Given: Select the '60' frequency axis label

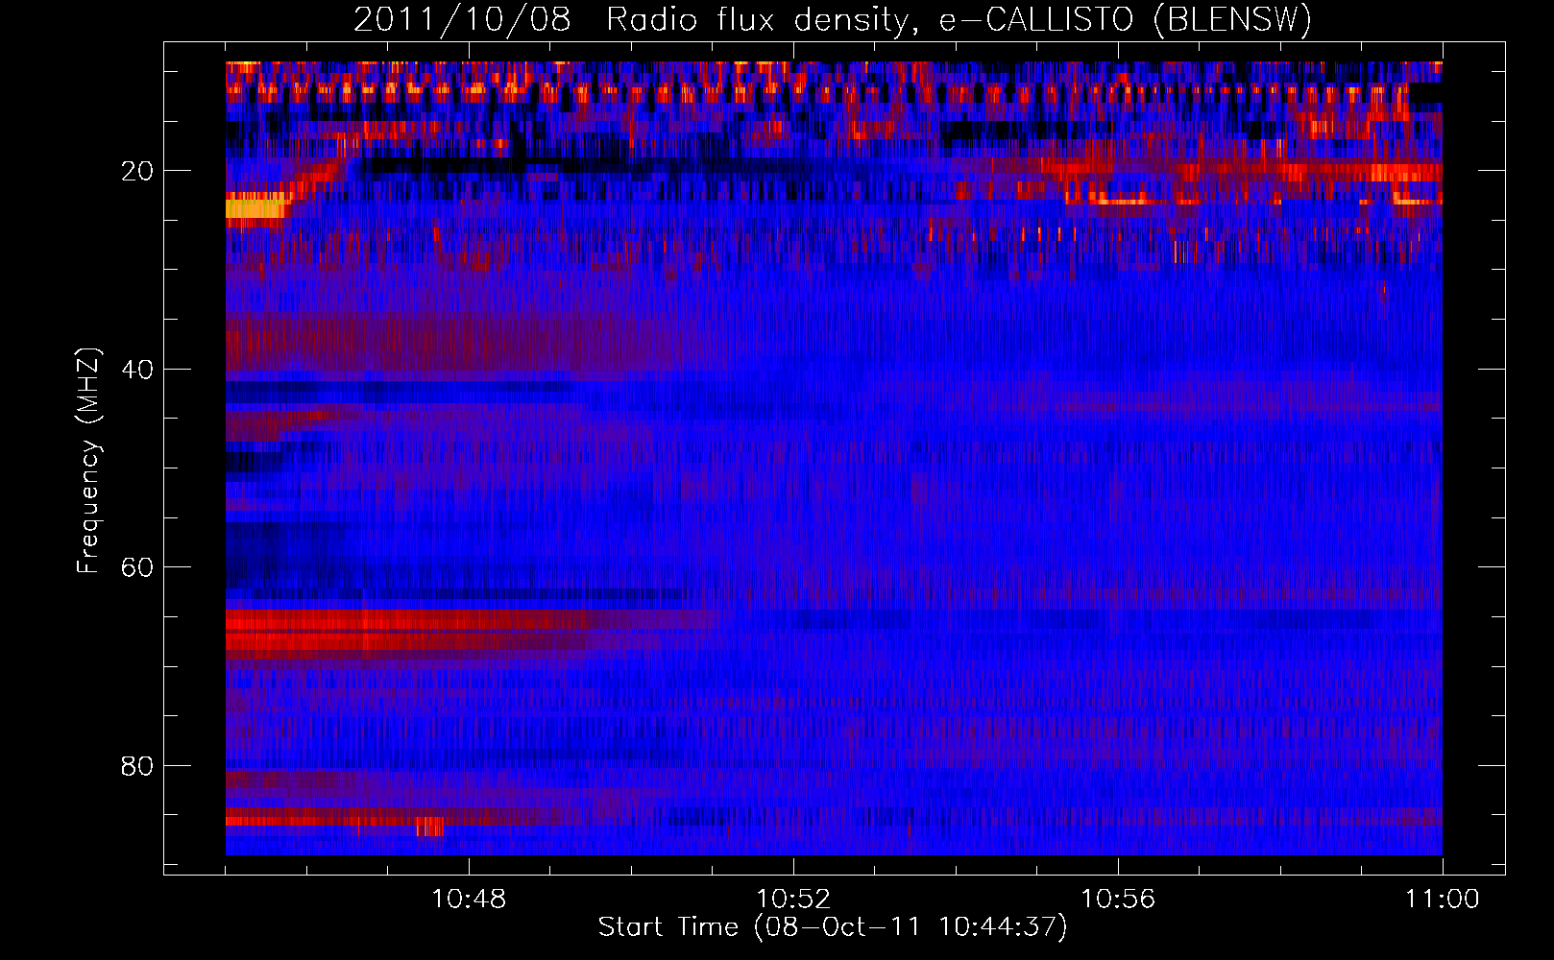Looking at the screenshot, I should pos(137,567).
